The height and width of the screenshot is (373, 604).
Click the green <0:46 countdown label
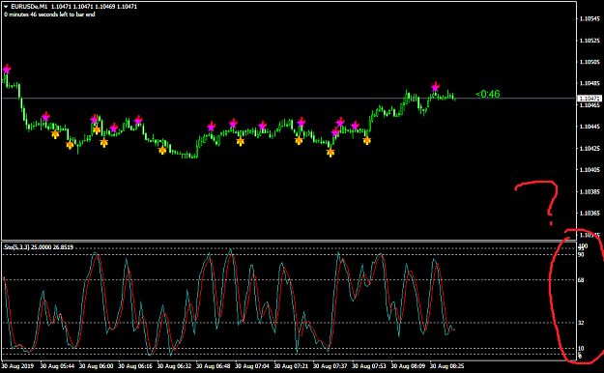tap(488, 94)
